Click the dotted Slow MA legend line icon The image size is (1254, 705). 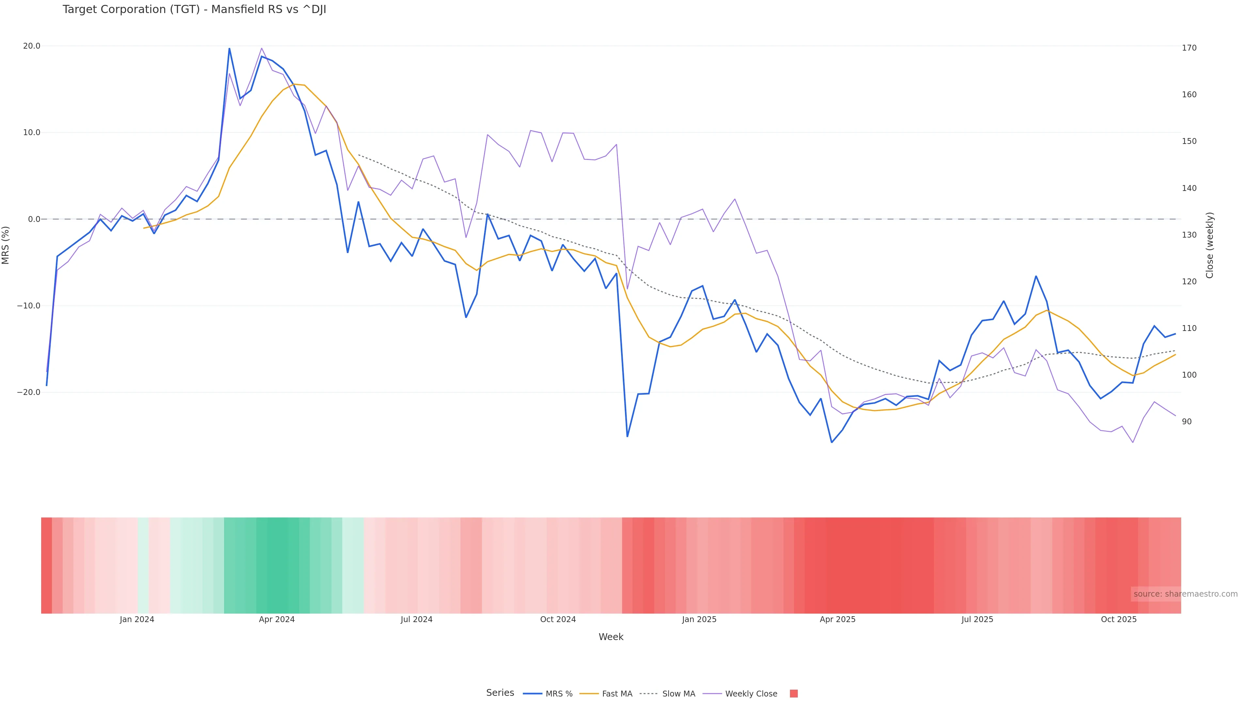point(649,694)
